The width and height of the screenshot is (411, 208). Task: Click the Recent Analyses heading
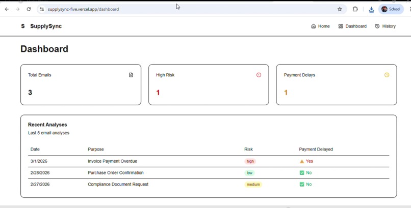pyautogui.click(x=47, y=125)
